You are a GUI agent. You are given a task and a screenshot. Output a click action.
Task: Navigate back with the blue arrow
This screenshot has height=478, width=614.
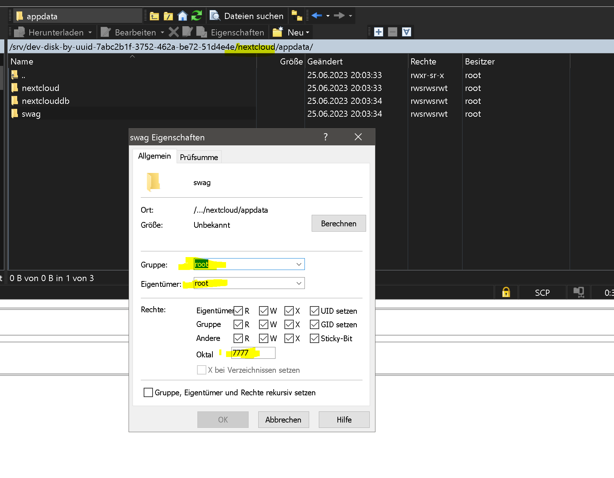click(317, 16)
